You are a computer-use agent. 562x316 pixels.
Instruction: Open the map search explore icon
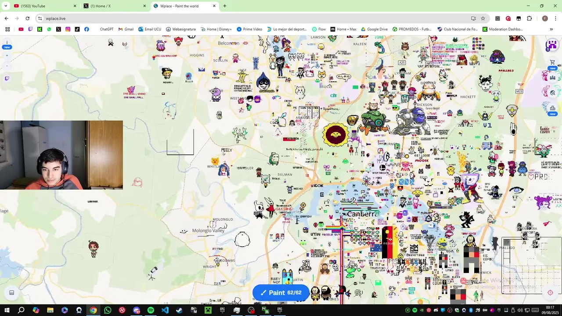(x=553, y=93)
